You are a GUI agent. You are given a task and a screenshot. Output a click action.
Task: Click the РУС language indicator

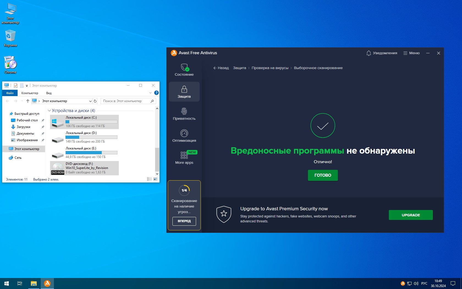coord(424,283)
